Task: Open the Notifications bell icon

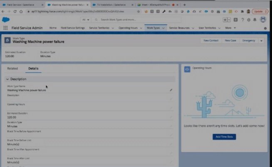Action: click(x=255, y=20)
